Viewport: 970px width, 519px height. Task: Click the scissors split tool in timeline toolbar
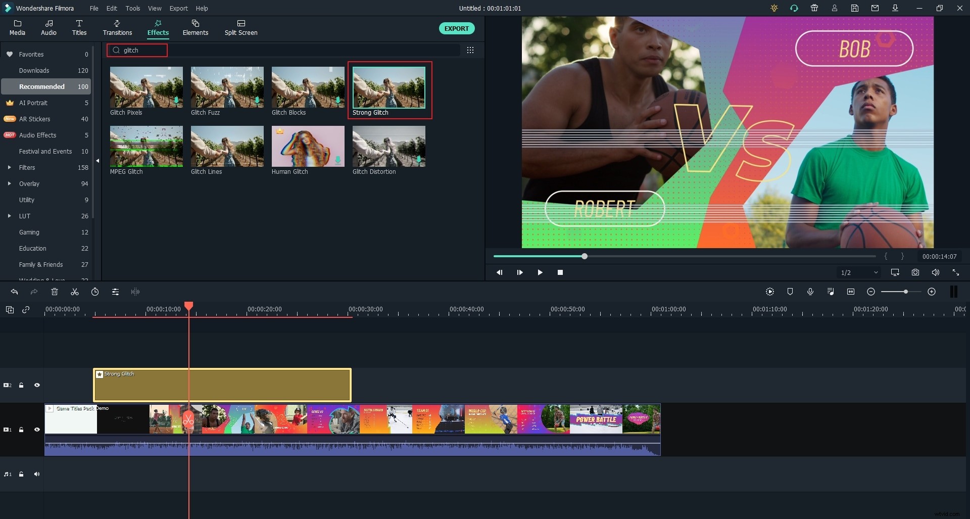tap(74, 292)
